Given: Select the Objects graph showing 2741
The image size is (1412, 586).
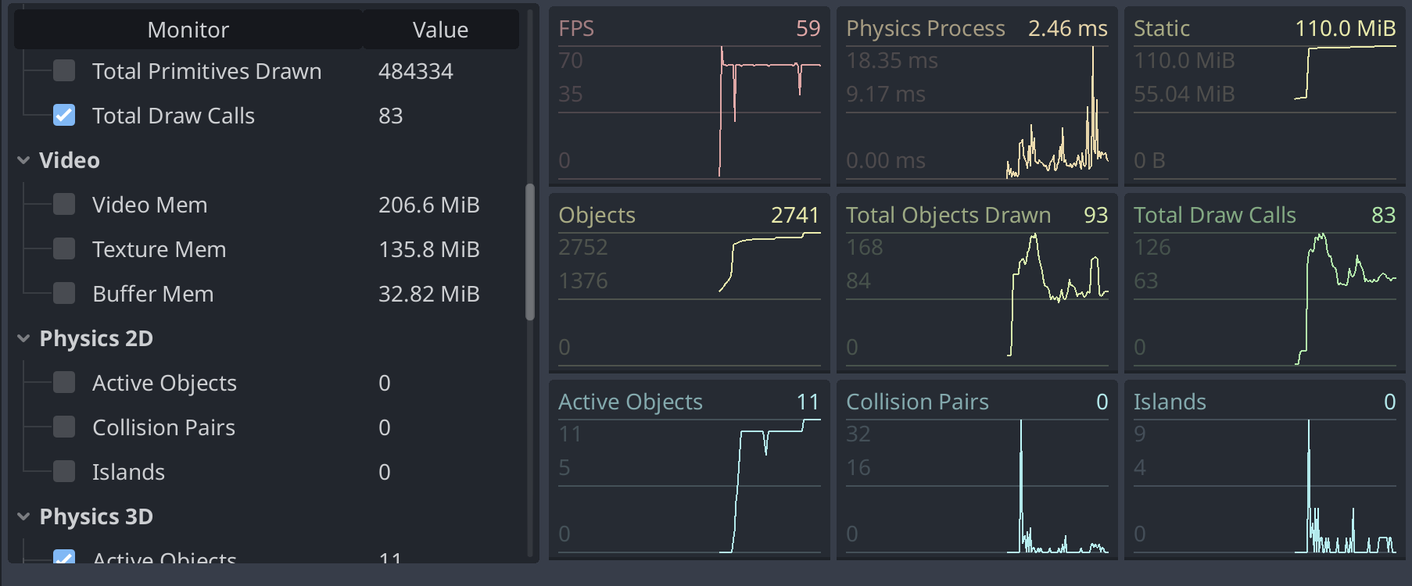Looking at the screenshot, I should tap(689, 283).
